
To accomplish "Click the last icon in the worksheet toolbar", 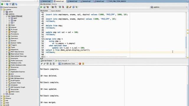I will click(x=76, y=7).
